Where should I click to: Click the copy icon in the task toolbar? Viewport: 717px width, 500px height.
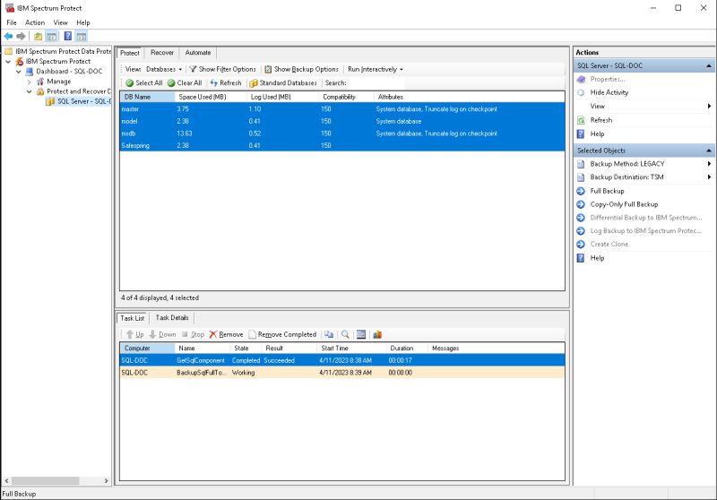click(x=329, y=334)
